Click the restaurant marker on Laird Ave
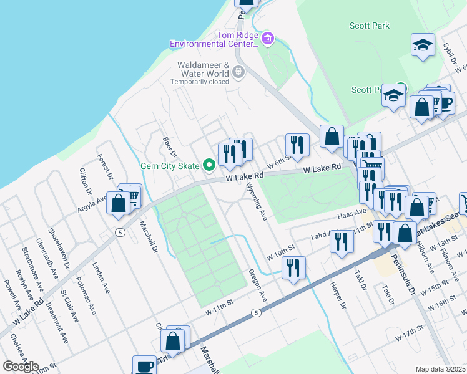Image resolution: width=467 pixels, height=374 pixels. coord(342,242)
